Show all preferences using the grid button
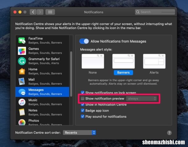188x147 pixels. pyautogui.click(x=50, y=12)
